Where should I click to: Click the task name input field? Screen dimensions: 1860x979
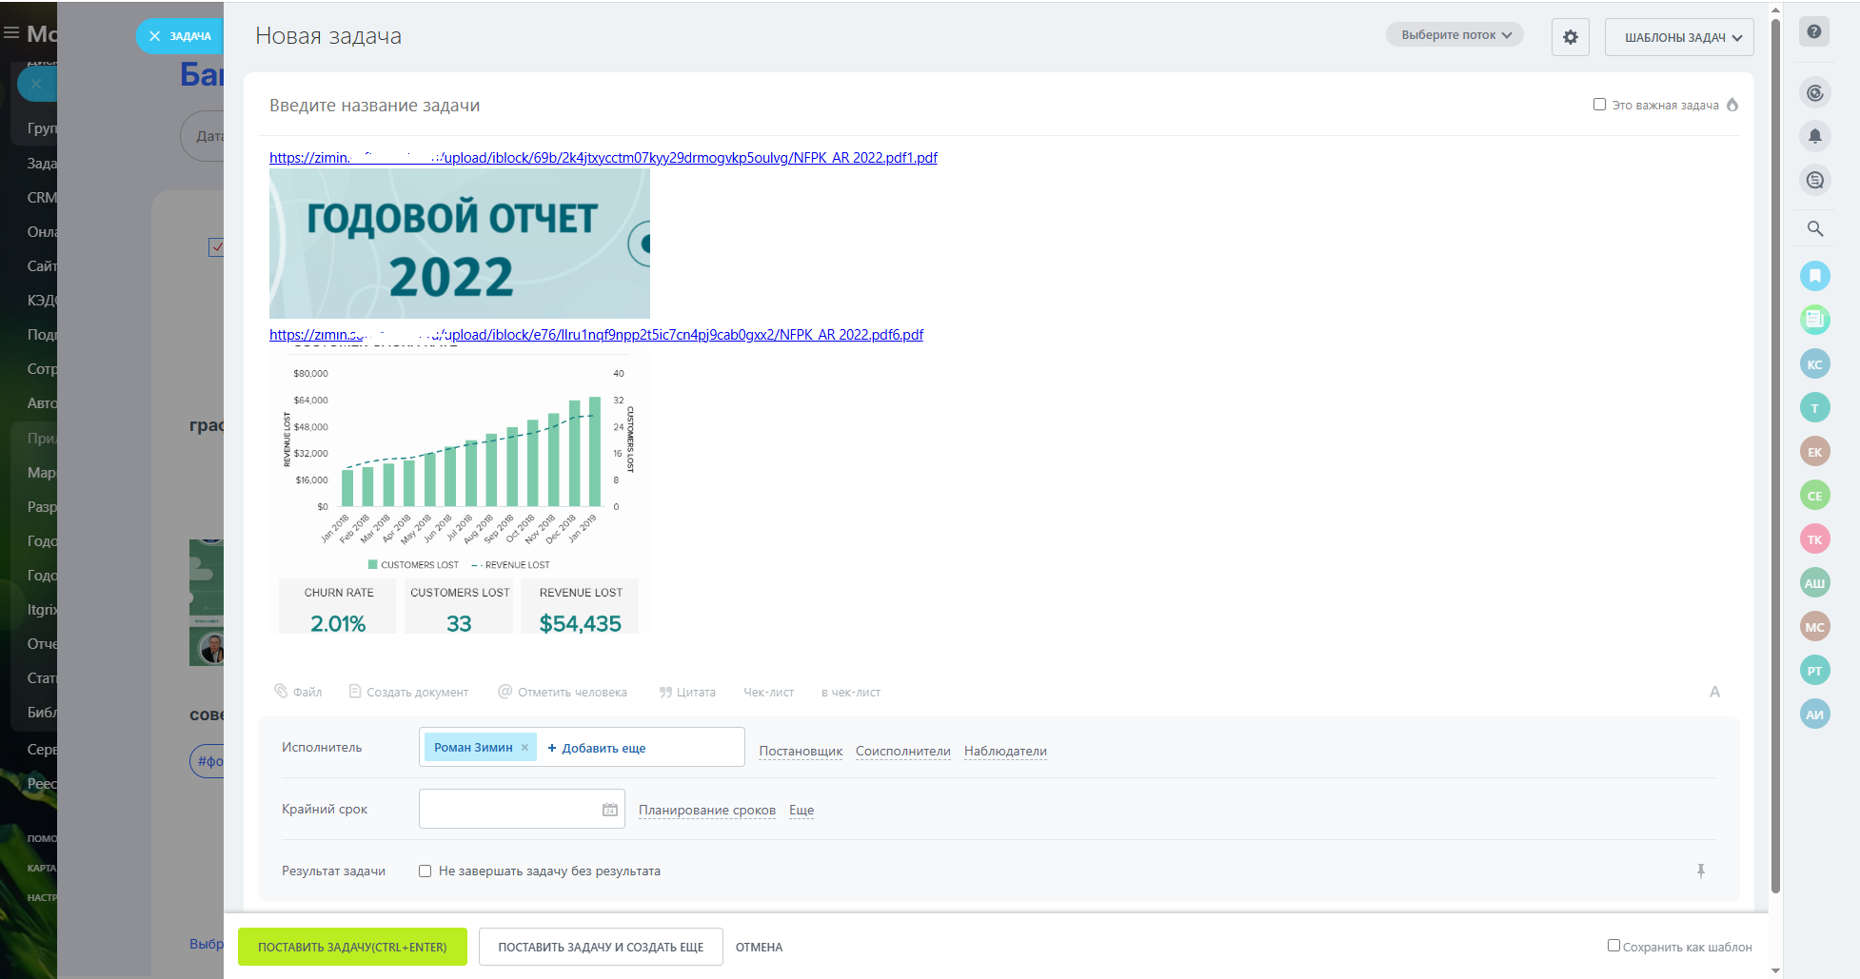tap(857, 106)
